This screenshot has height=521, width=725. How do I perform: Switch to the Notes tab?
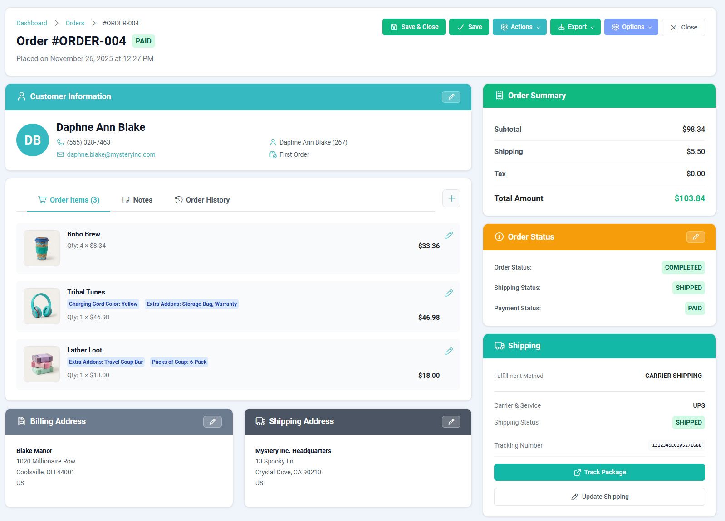pyautogui.click(x=137, y=200)
